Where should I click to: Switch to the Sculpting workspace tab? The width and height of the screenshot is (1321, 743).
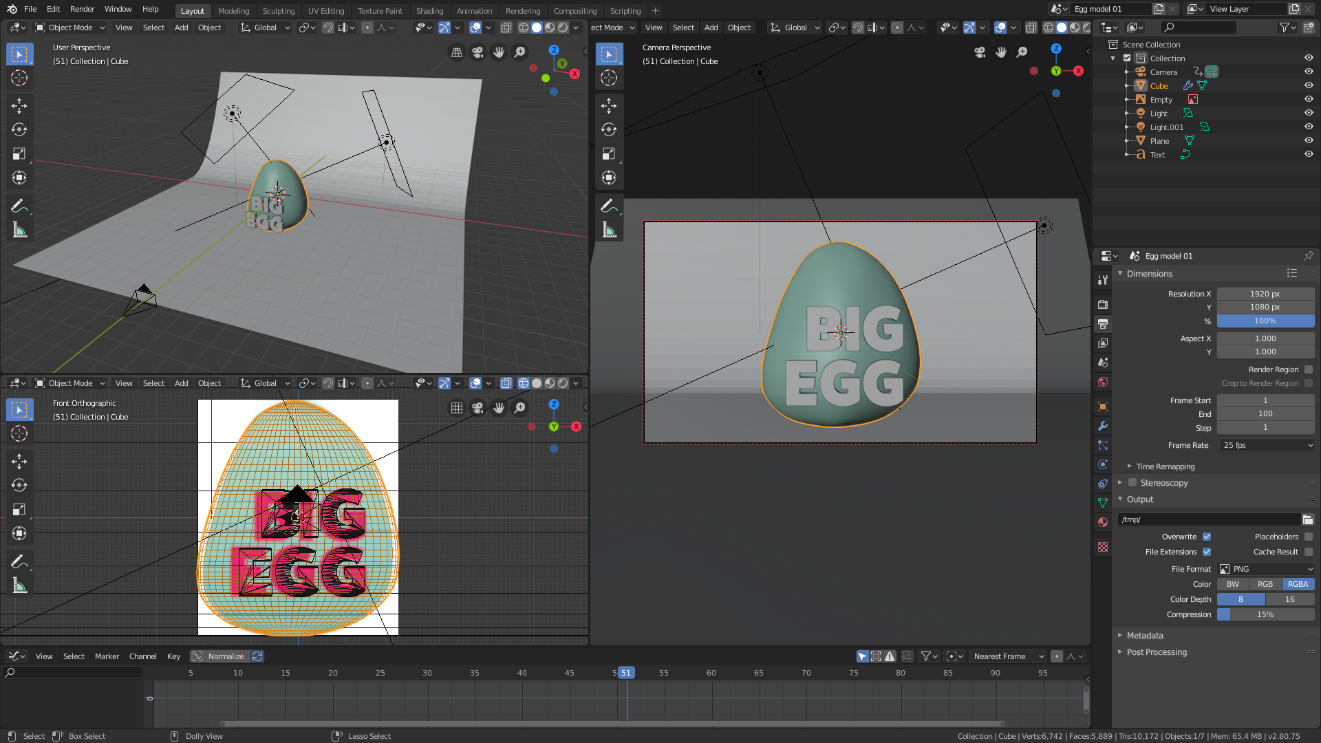[278, 10]
